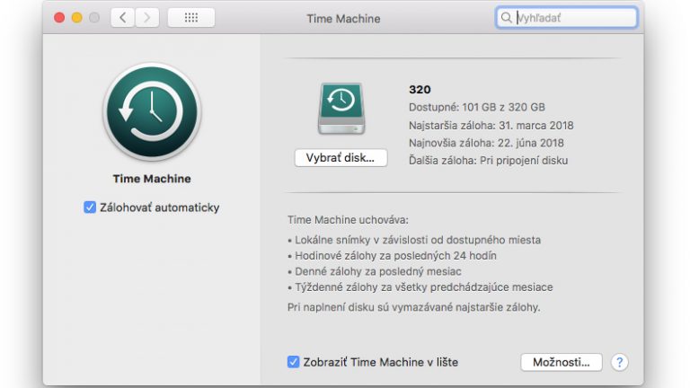Show all preferences with the grid icon
The width and height of the screenshot is (690, 388).
[x=191, y=18]
